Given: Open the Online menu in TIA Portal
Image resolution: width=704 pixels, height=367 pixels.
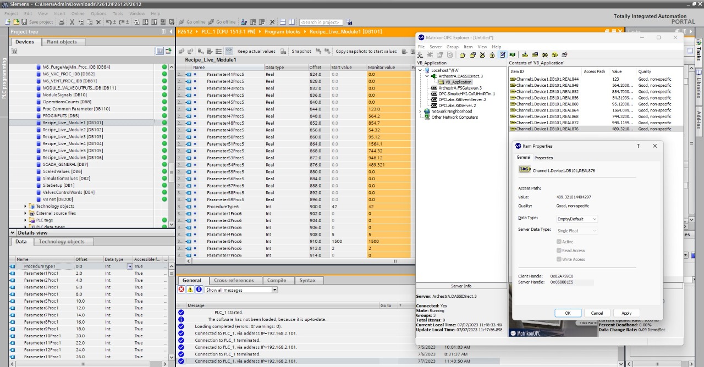Looking at the screenshot, I should click(x=78, y=13).
